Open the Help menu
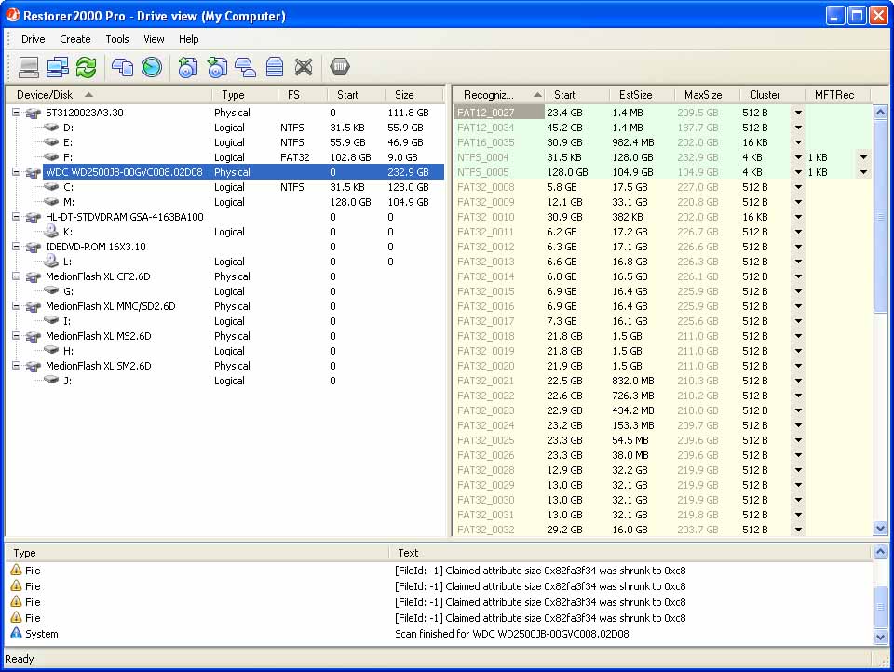Image resolution: width=894 pixels, height=672 pixels. (x=189, y=39)
